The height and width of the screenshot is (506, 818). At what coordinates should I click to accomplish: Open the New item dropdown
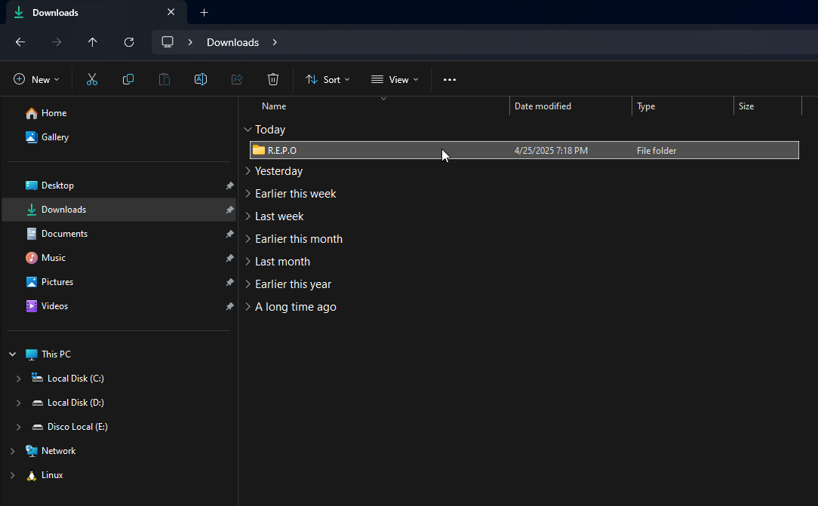[36, 79]
